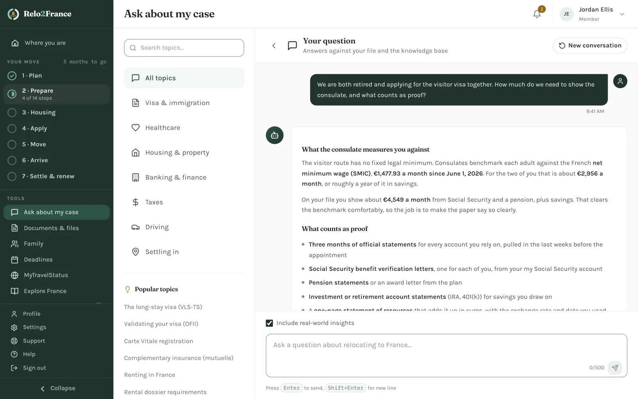Focus the Search topics field
The width and height of the screenshot is (638, 399).
click(x=184, y=48)
